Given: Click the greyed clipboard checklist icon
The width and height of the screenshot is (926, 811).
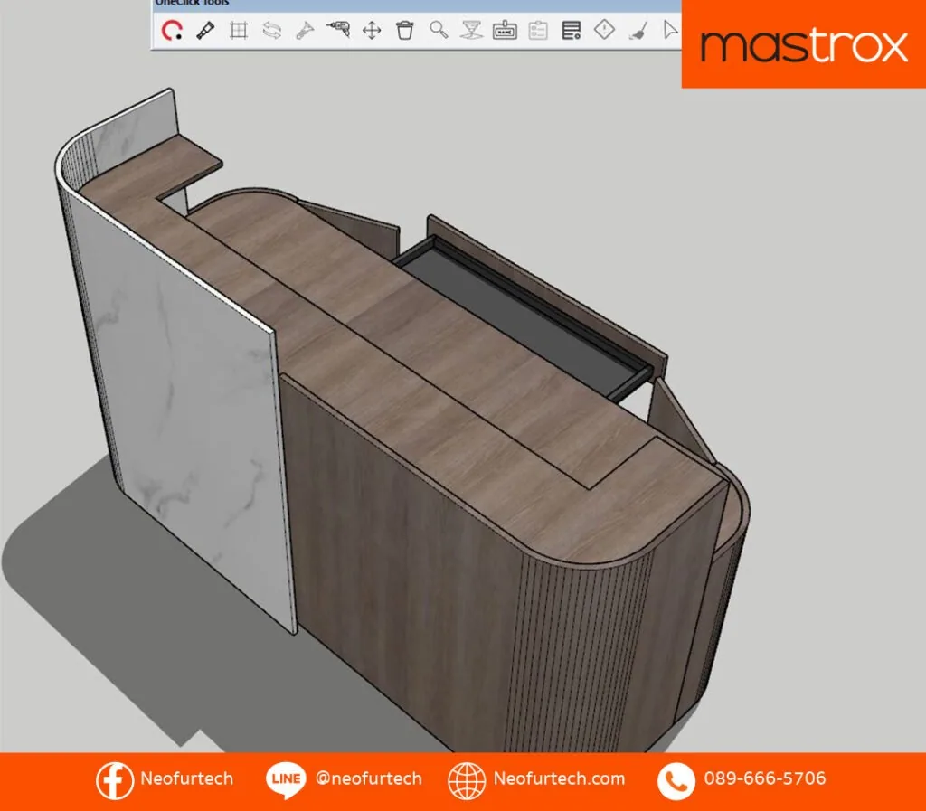Looking at the screenshot, I should point(538,30).
